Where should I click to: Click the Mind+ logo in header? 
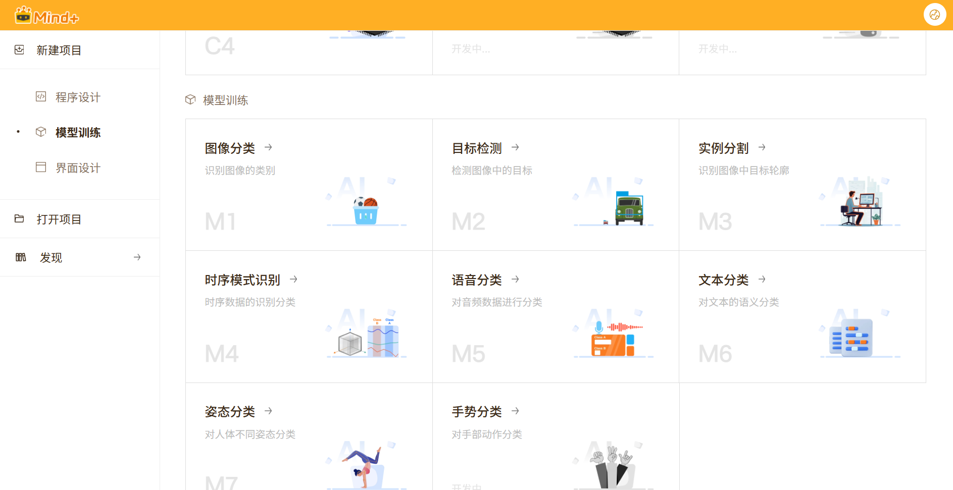pos(46,16)
